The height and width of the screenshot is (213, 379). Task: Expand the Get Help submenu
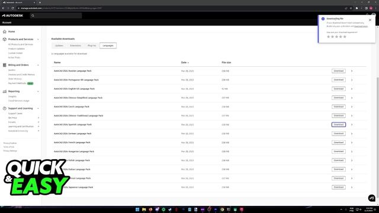click(x=38, y=118)
